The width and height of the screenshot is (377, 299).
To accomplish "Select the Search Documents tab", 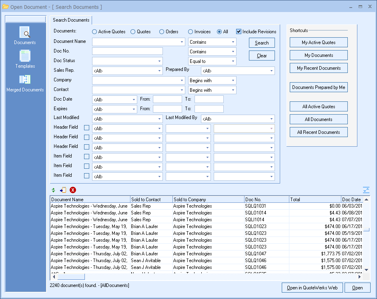I will coord(71,20).
